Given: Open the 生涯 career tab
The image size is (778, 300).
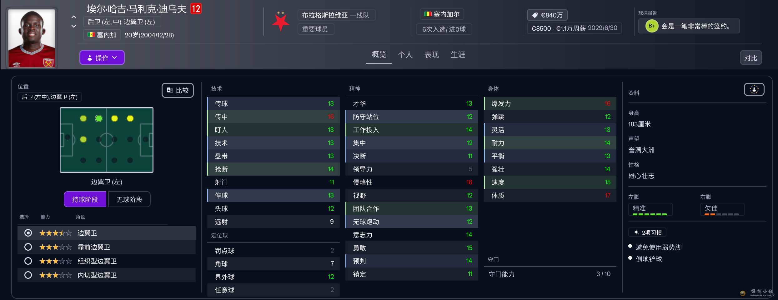Looking at the screenshot, I should click(x=458, y=55).
